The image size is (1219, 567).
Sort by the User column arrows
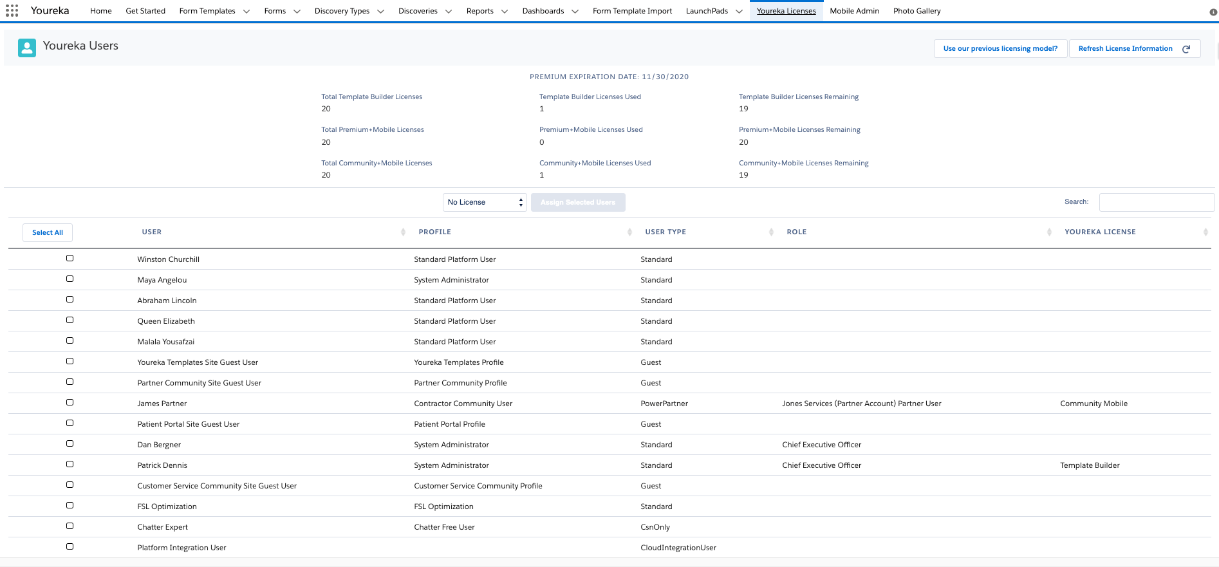coord(403,232)
